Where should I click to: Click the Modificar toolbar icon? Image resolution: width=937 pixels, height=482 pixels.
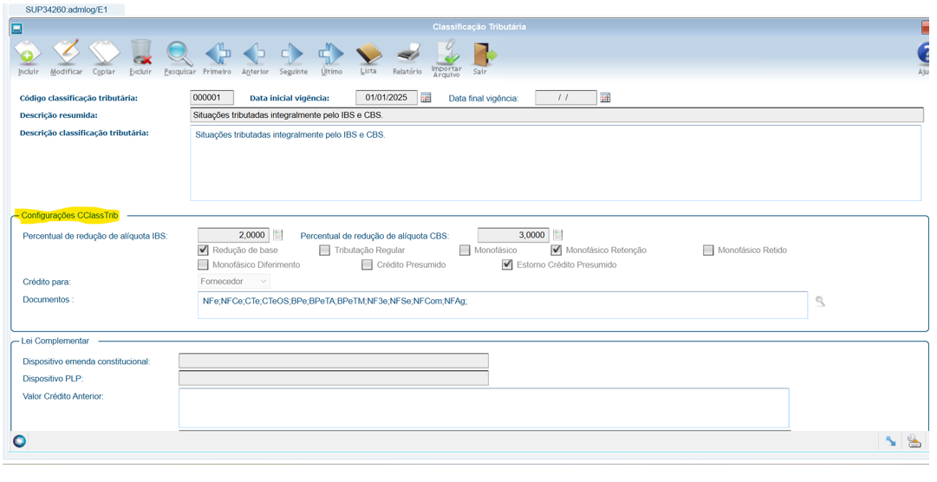pos(66,54)
